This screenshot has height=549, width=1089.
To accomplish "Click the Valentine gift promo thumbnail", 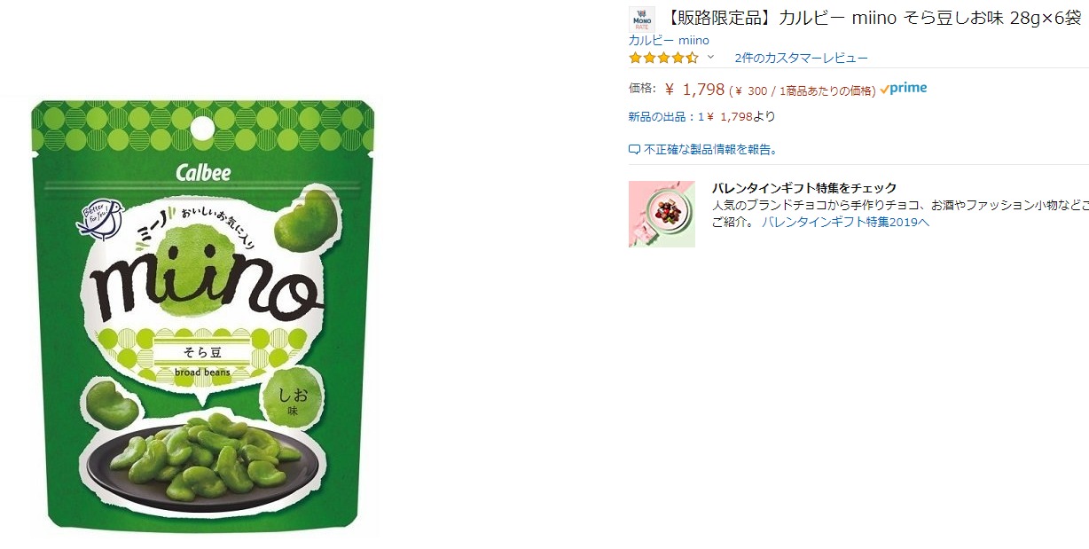I will 662,214.
